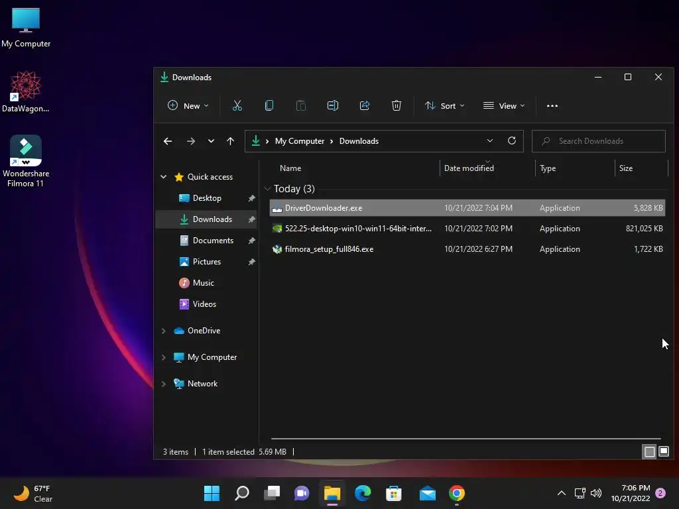Open taskbar Search magnifier
The height and width of the screenshot is (509, 679).
[241, 493]
